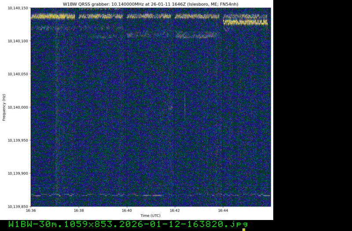Click the frequency label 10,139,950

(18, 140)
